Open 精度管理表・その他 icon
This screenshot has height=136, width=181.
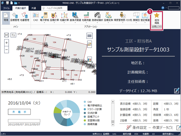[123, 17]
